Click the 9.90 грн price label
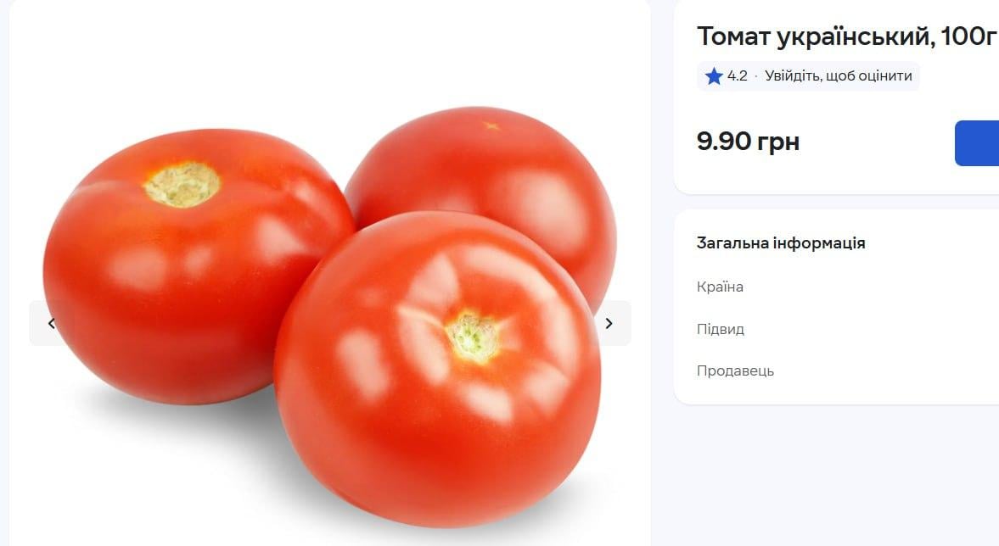The height and width of the screenshot is (546, 999). pos(748,142)
